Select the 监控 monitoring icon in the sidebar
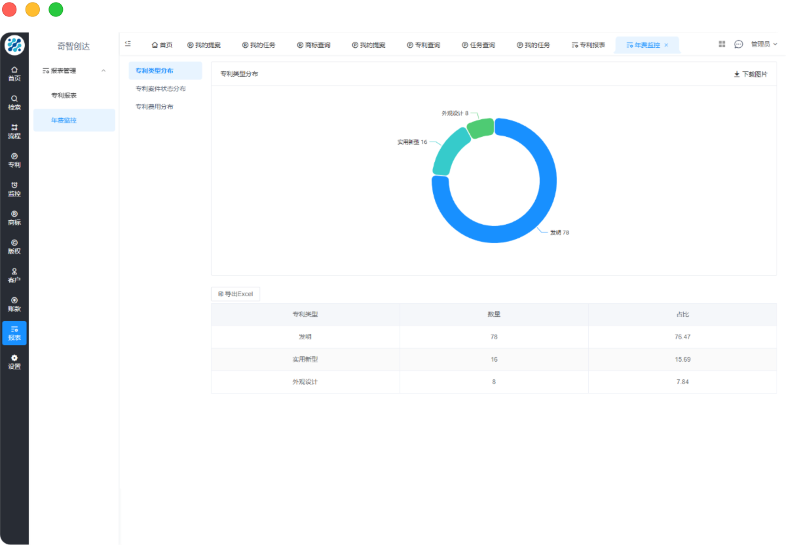This screenshot has height=545, width=786. tap(14, 189)
